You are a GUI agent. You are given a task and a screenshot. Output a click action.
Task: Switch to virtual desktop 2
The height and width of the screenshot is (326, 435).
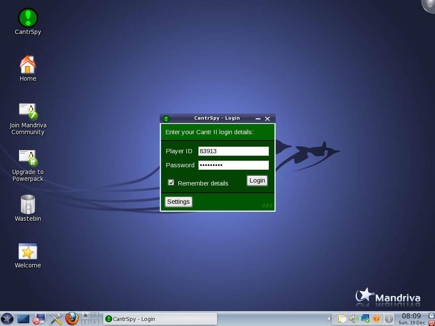coord(95,315)
